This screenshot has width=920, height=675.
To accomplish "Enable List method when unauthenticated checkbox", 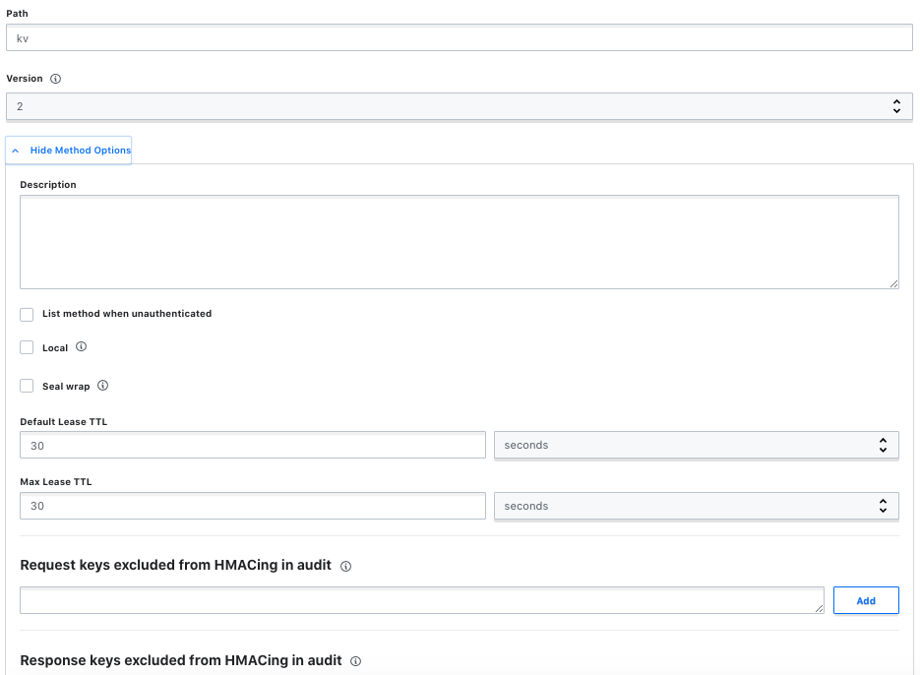I will [27, 314].
